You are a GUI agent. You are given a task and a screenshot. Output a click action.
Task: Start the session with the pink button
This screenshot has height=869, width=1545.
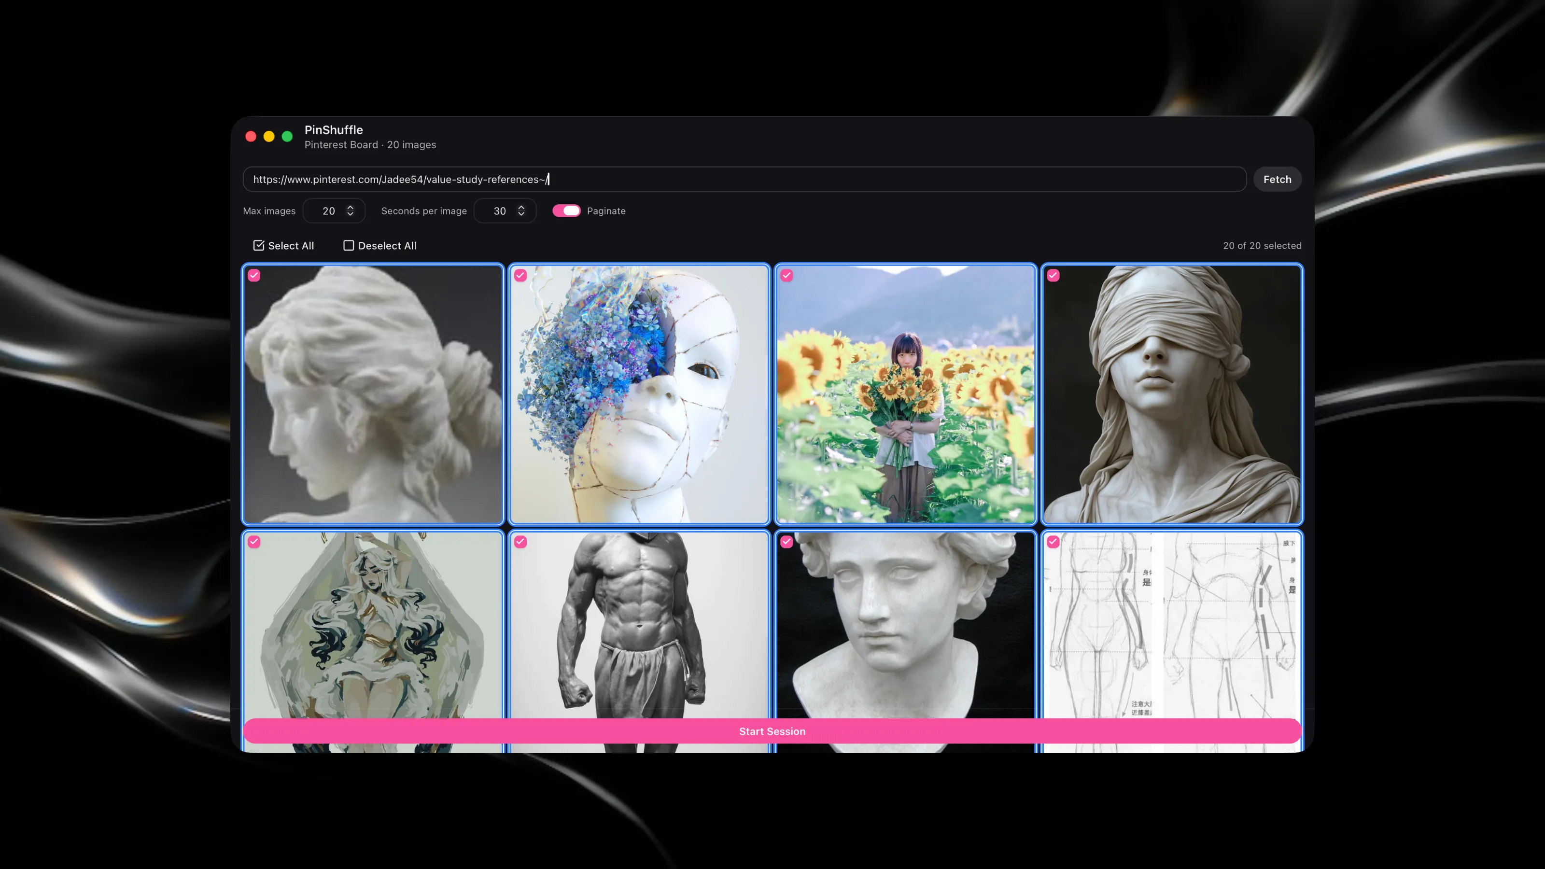(x=772, y=731)
